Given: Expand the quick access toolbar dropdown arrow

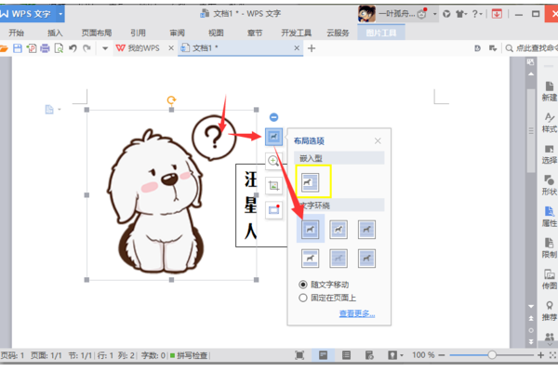Looking at the screenshot, I should coord(105,48).
